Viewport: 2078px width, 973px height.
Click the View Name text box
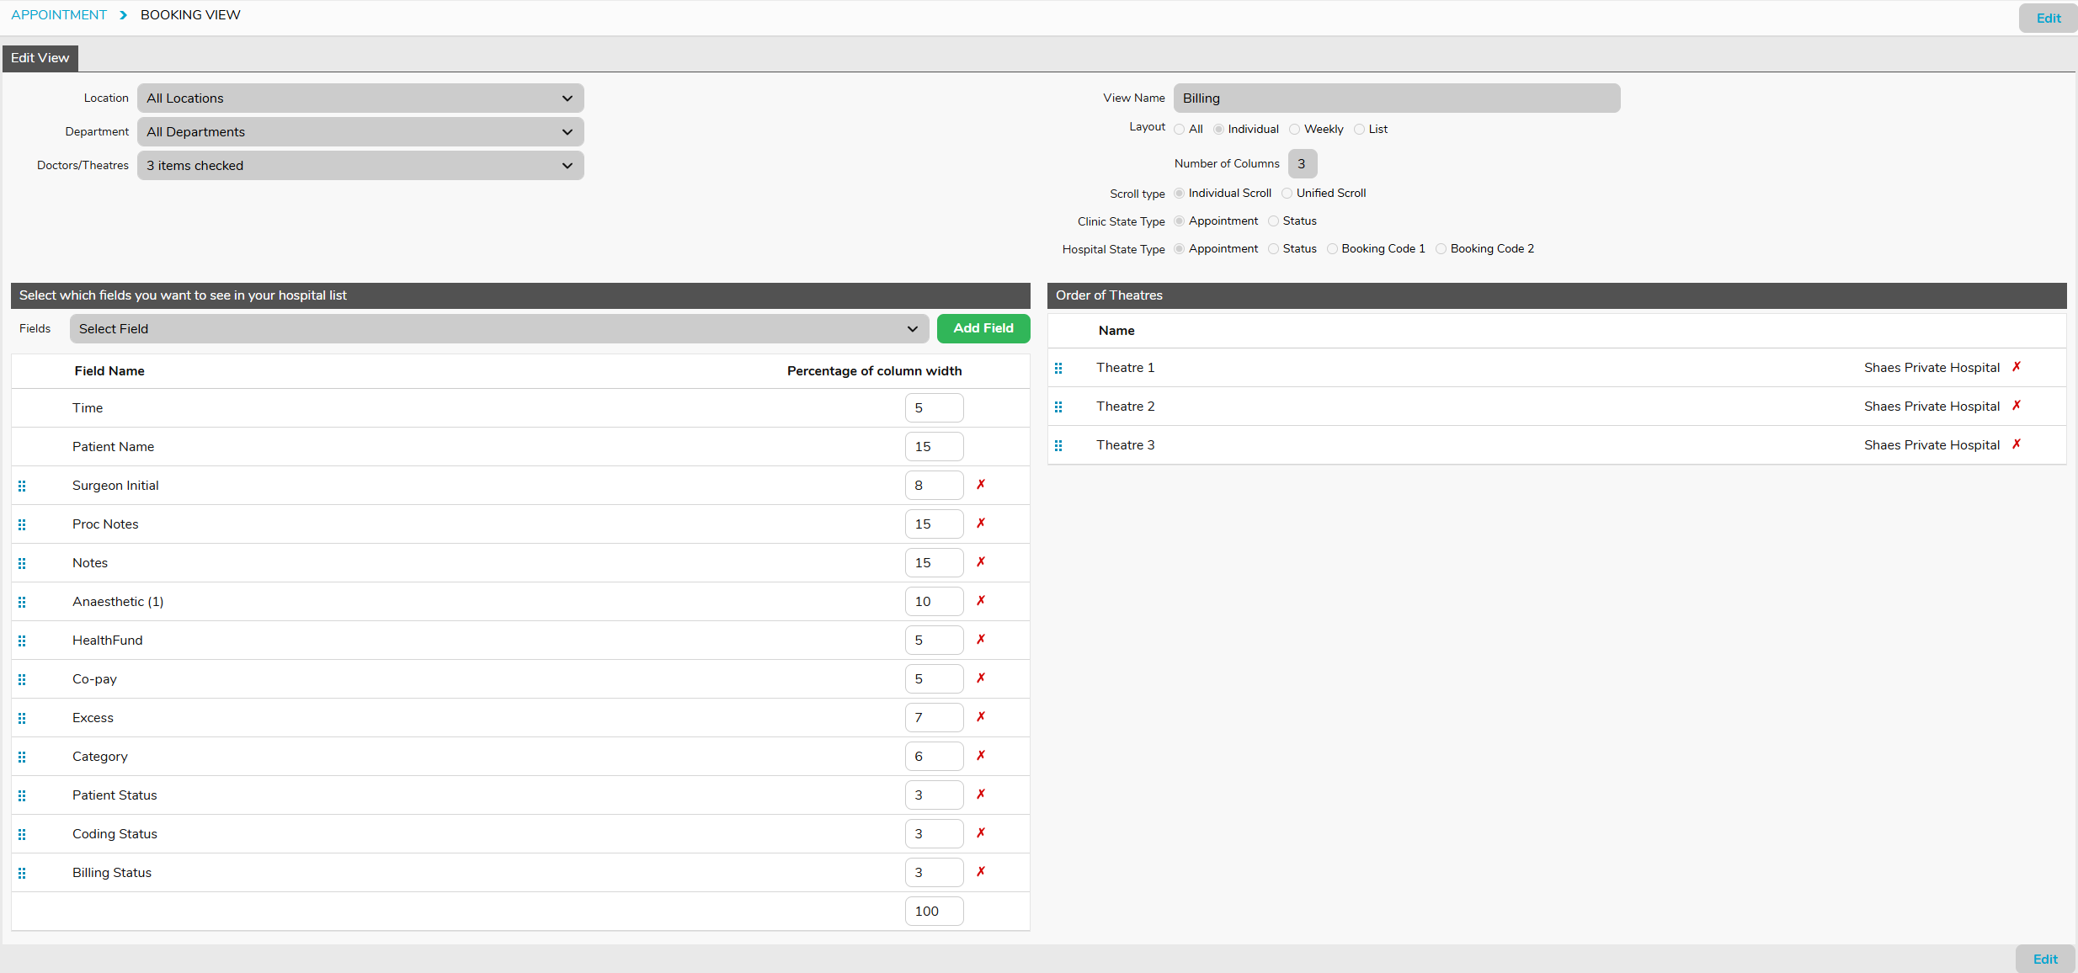(x=1396, y=98)
